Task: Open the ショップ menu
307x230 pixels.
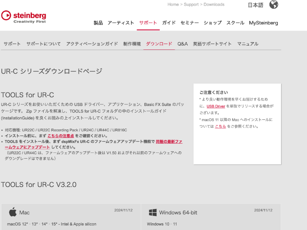Action: coord(213,23)
